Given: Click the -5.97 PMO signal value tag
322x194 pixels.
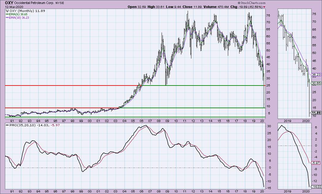Looking at the screenshot, I should (316, 163).
